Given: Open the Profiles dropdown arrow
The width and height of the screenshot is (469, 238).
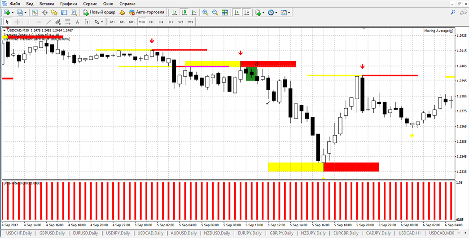Looking at the screenshot, I should 26,13.
